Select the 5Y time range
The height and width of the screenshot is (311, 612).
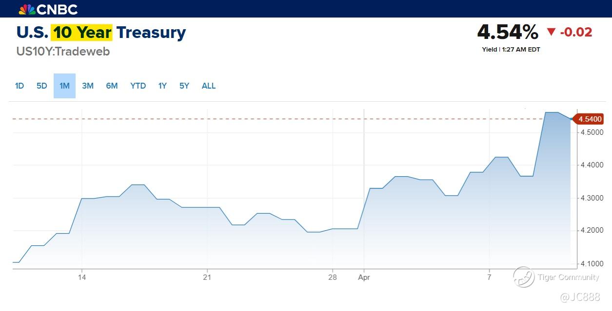click(x=184, y=86)
